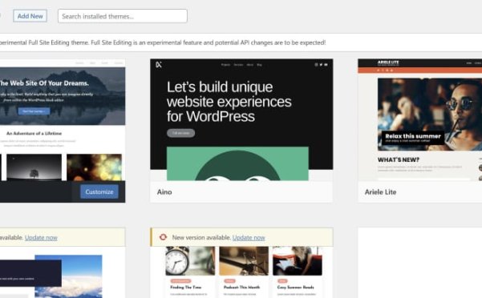
Task: Click the Aino logo in the preview
Action: pyautogui.click(x=159, y=65)
